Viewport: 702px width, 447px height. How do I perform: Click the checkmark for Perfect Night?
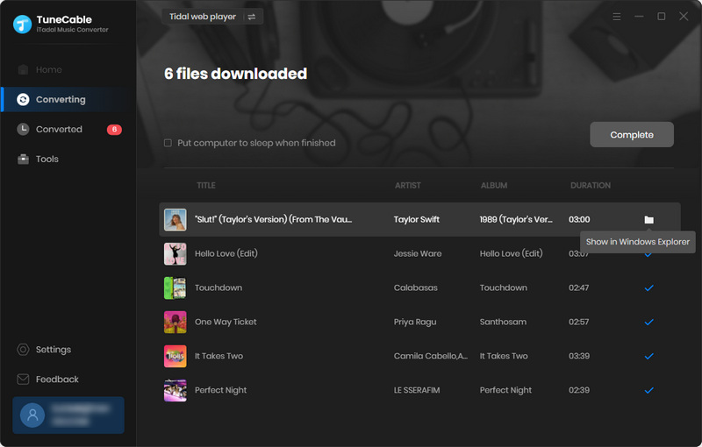pos(648,390)
